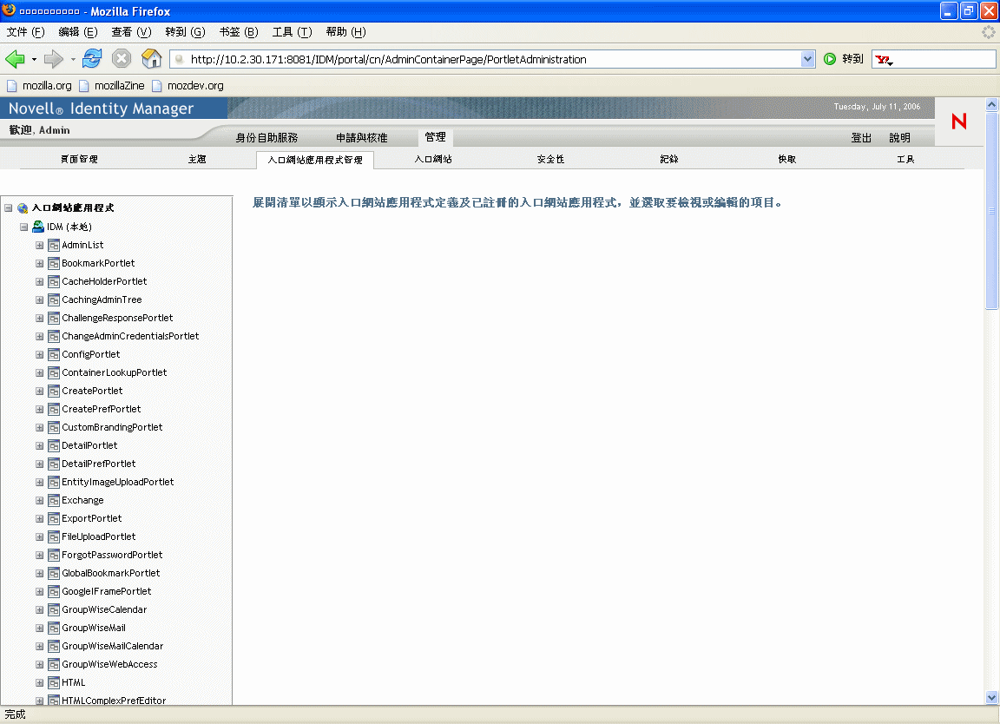
Task: Reload the page with the refresh icon
Action: [92, 59]
